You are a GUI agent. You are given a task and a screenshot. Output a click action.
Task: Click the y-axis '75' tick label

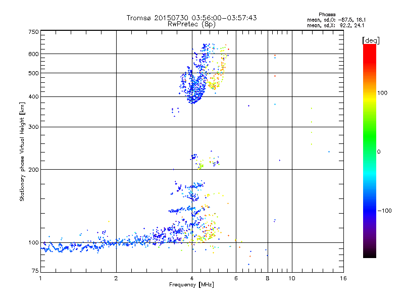(x=35, y=271)
